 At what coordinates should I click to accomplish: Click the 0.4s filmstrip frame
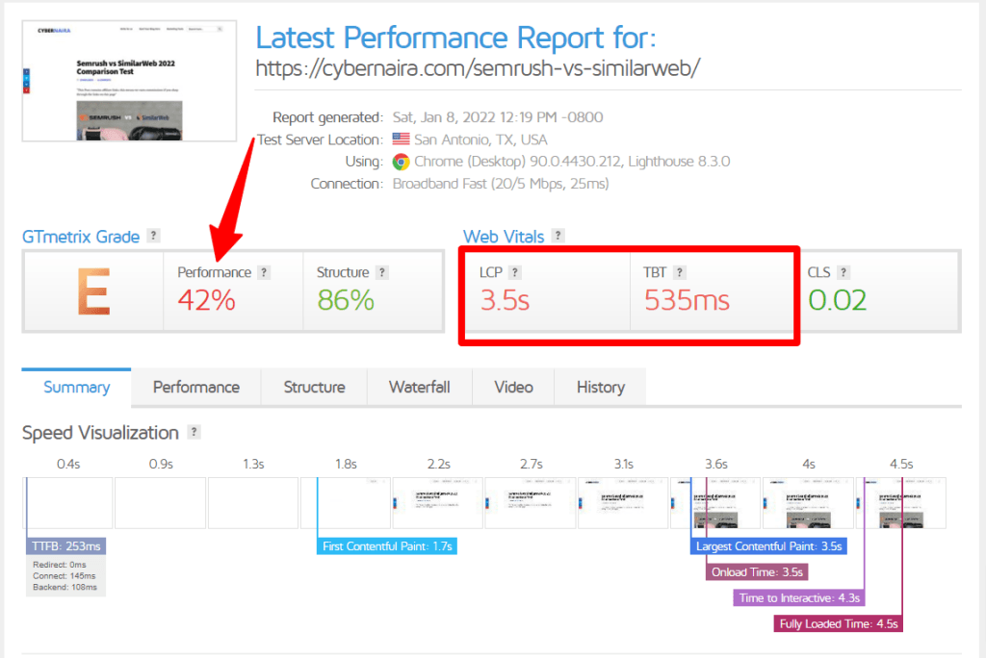coord(68,503)
